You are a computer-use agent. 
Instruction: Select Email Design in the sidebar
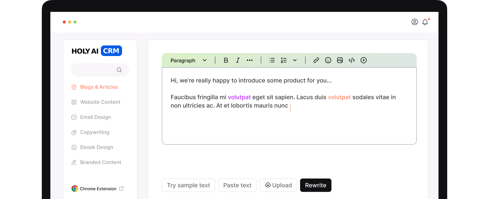tap(95, 117)
